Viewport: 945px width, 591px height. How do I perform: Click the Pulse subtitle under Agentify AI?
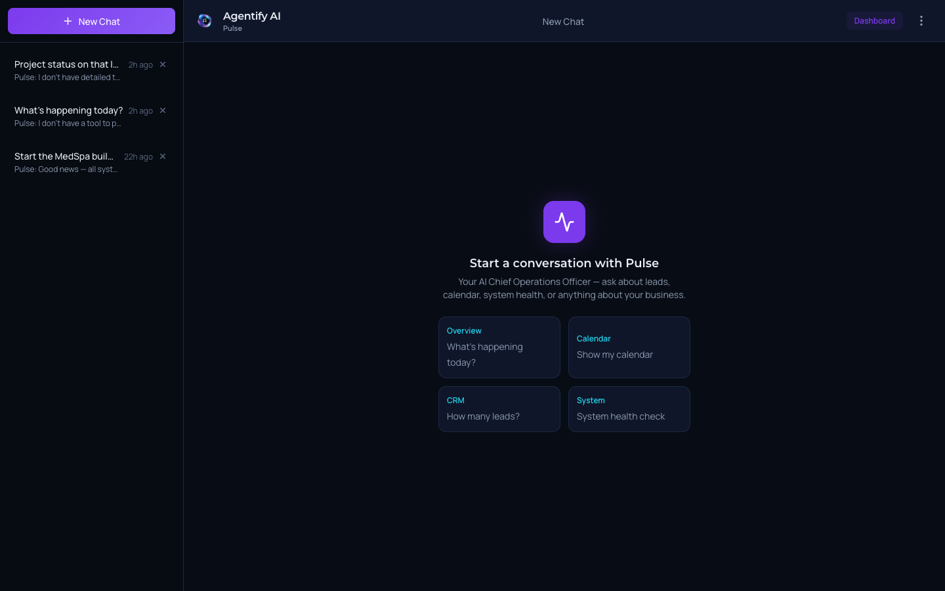[x=232, y=28]
